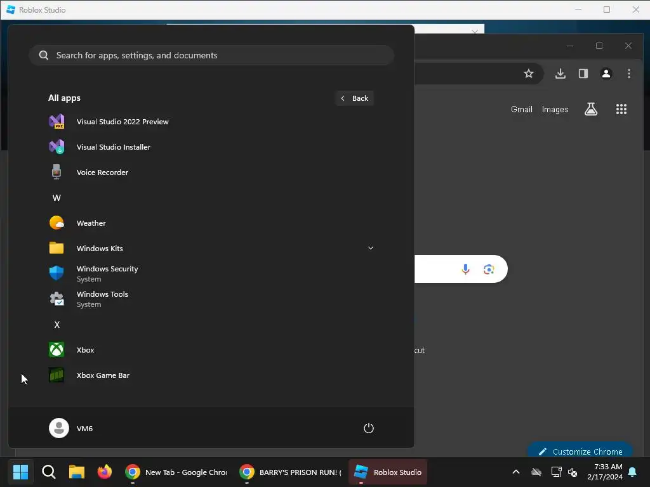
Task: Jump to the letter X header
Action: 56,325
